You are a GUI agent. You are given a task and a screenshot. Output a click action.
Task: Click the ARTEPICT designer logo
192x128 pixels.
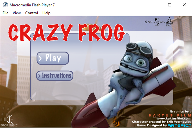179,125
